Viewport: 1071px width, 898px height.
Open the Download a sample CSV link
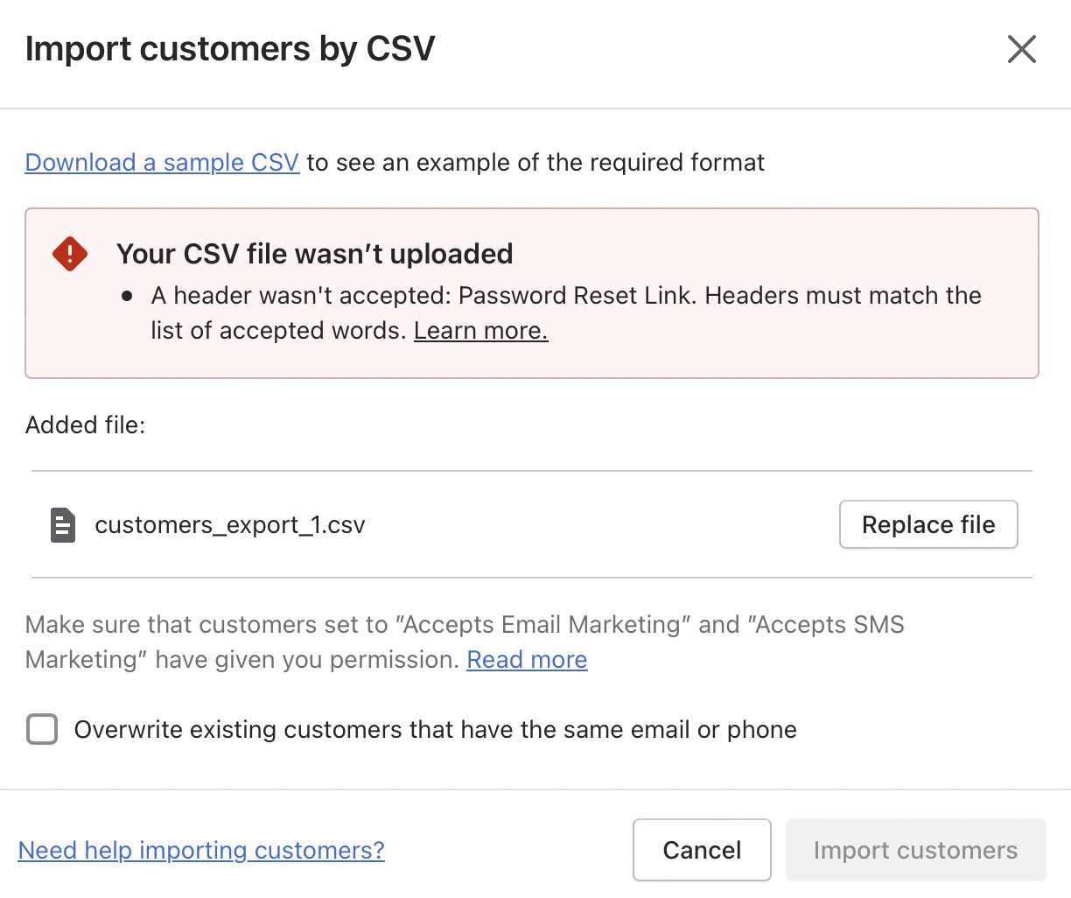162,163
